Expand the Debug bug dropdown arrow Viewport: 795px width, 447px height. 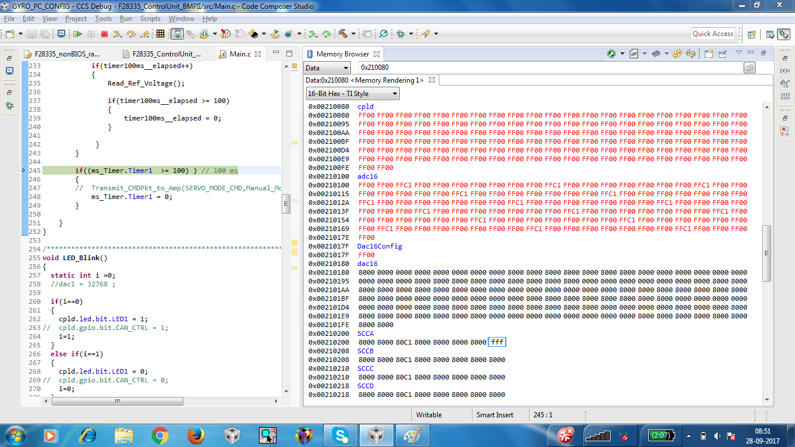click(x=411, y=34)
